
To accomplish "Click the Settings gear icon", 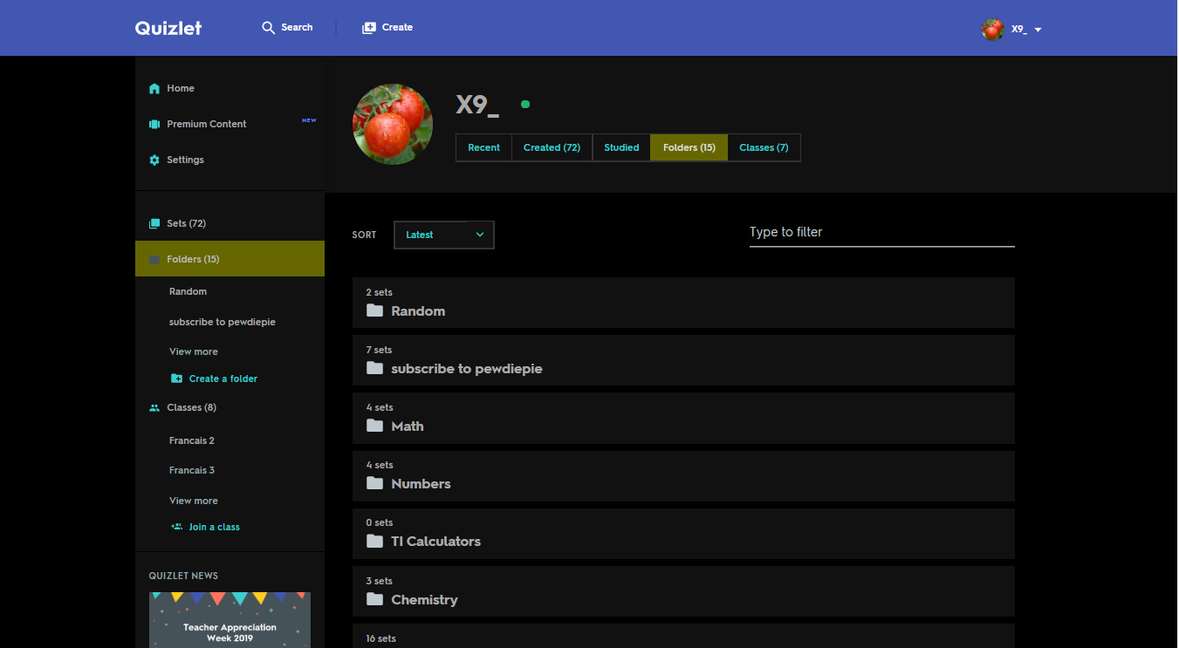I will coord(154,160).
